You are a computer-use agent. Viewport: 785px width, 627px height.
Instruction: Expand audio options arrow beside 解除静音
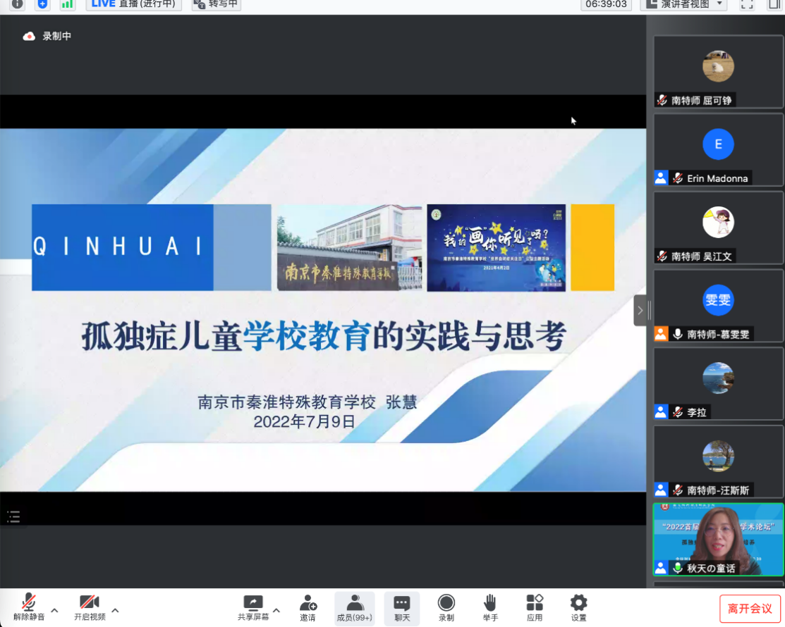[55, 610]
